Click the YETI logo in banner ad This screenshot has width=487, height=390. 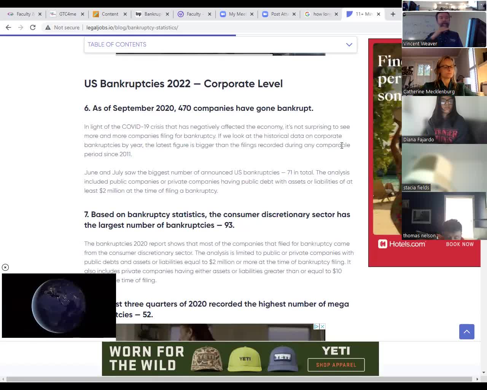[x=336, y=350]
